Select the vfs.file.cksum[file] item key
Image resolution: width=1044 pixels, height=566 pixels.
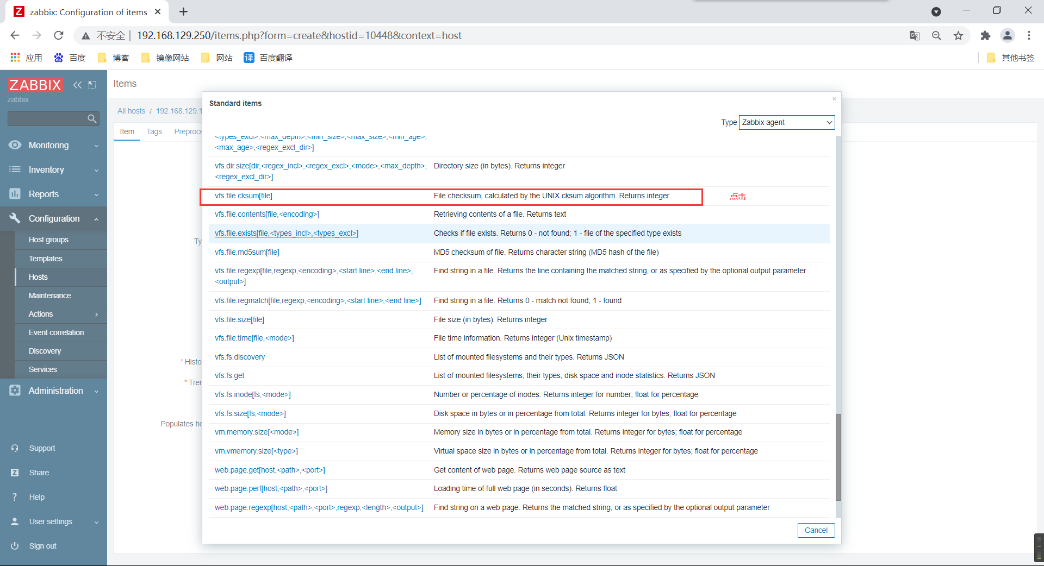pos(243,196)
